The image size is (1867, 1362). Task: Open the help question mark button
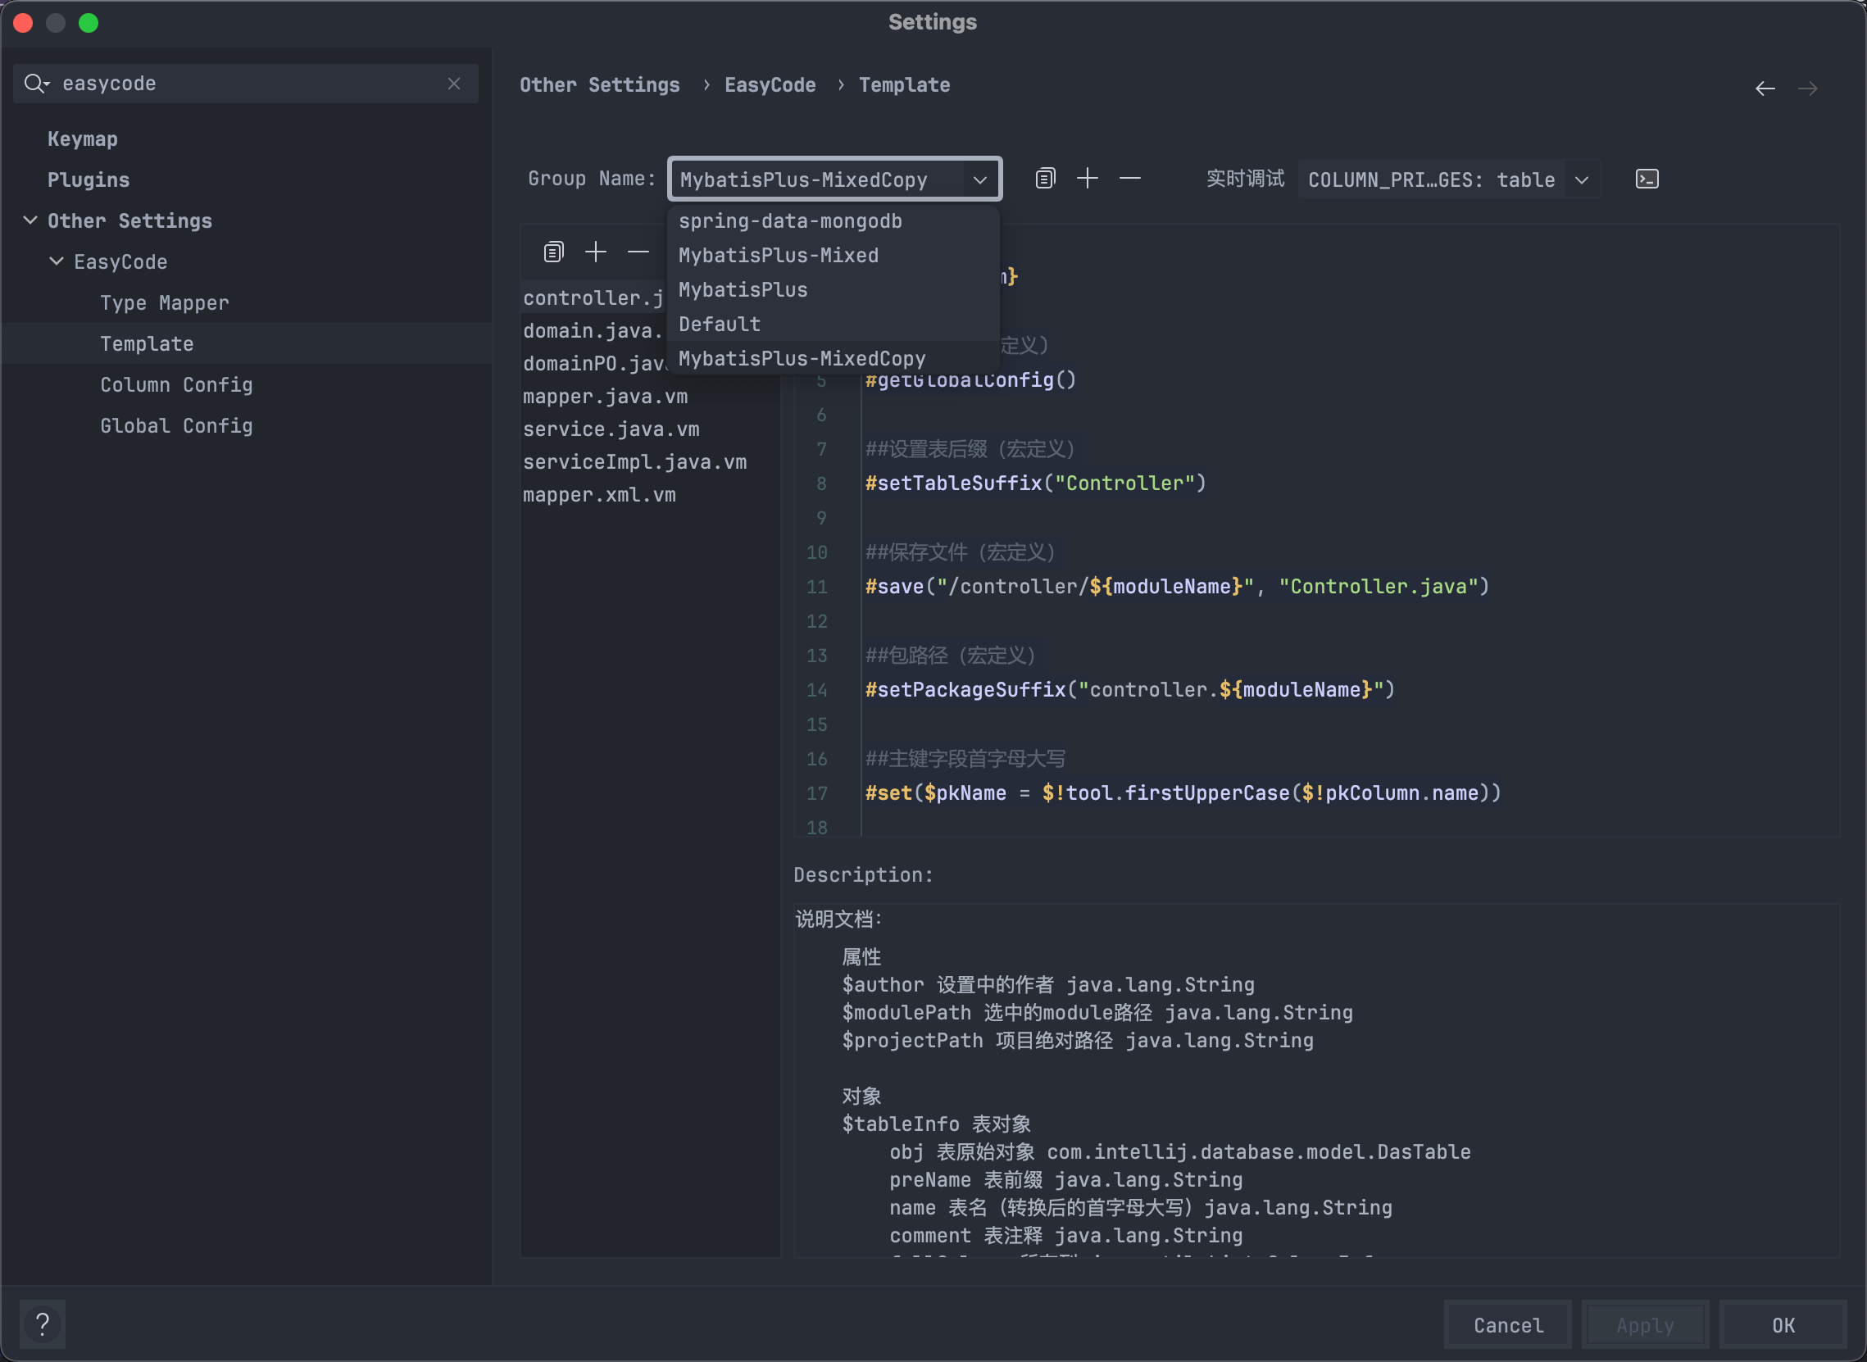[x=43, y=1324]
